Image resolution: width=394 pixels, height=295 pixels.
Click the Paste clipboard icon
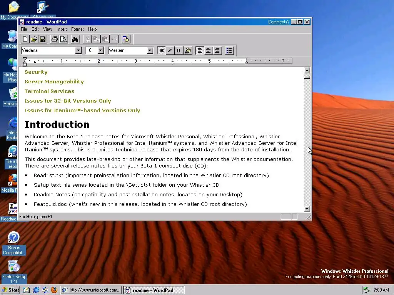pyautogui.click(x=105, y=39)
